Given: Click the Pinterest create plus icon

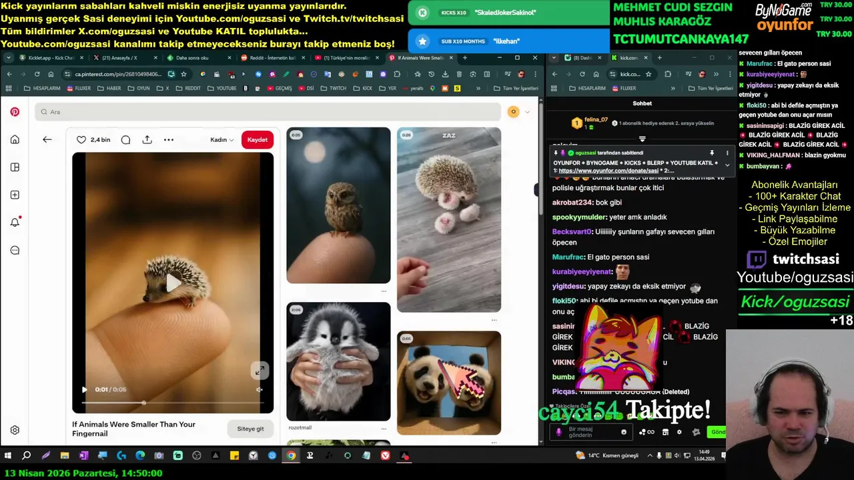Looking at the screenshot, I should click(15, 195).
